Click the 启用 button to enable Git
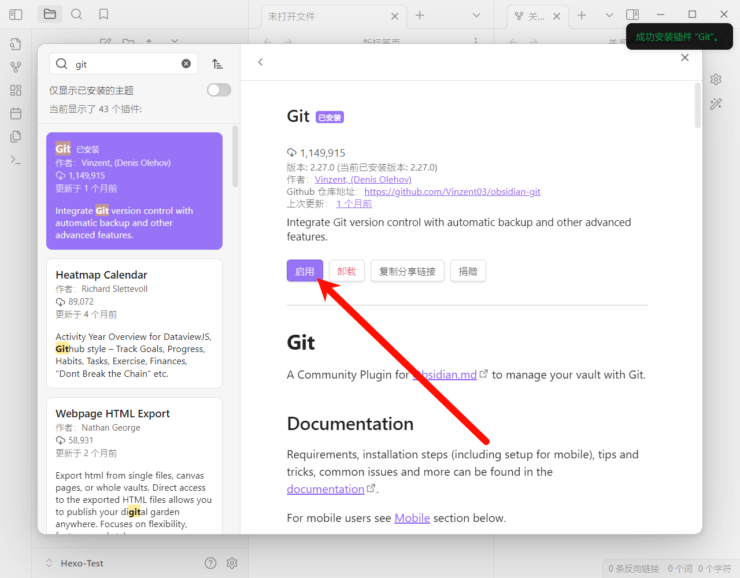 coord(305,271)
